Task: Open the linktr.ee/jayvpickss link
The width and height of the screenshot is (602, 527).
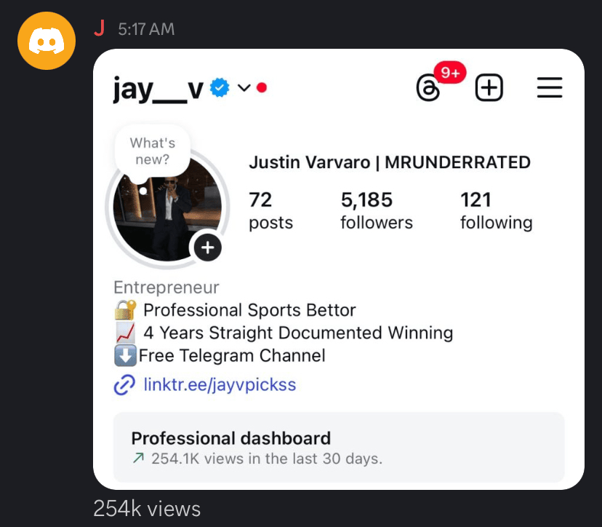Action: [x=220, y=384]
